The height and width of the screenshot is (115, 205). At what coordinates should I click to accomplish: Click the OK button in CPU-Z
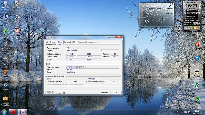click(x=116, y=92)
